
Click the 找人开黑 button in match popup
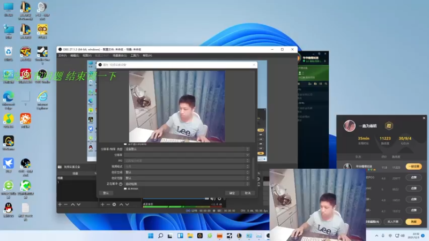393,222
